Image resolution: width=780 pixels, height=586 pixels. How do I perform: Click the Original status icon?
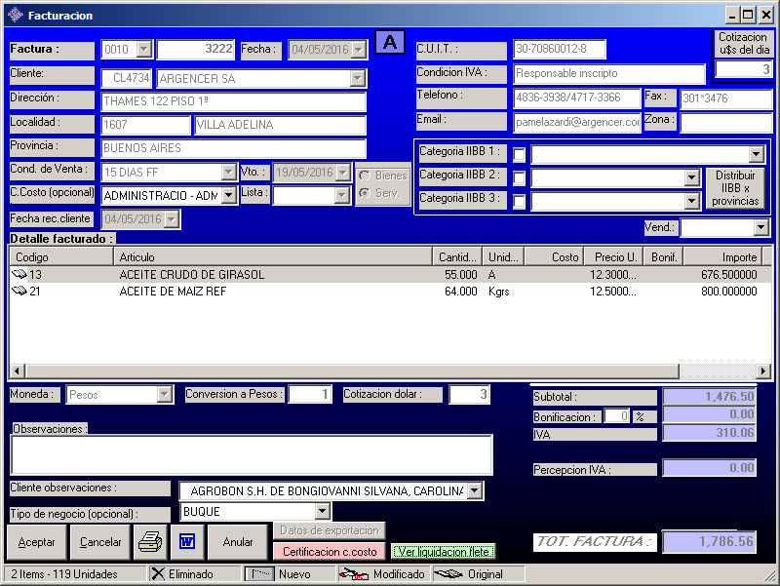click(448, 574)
